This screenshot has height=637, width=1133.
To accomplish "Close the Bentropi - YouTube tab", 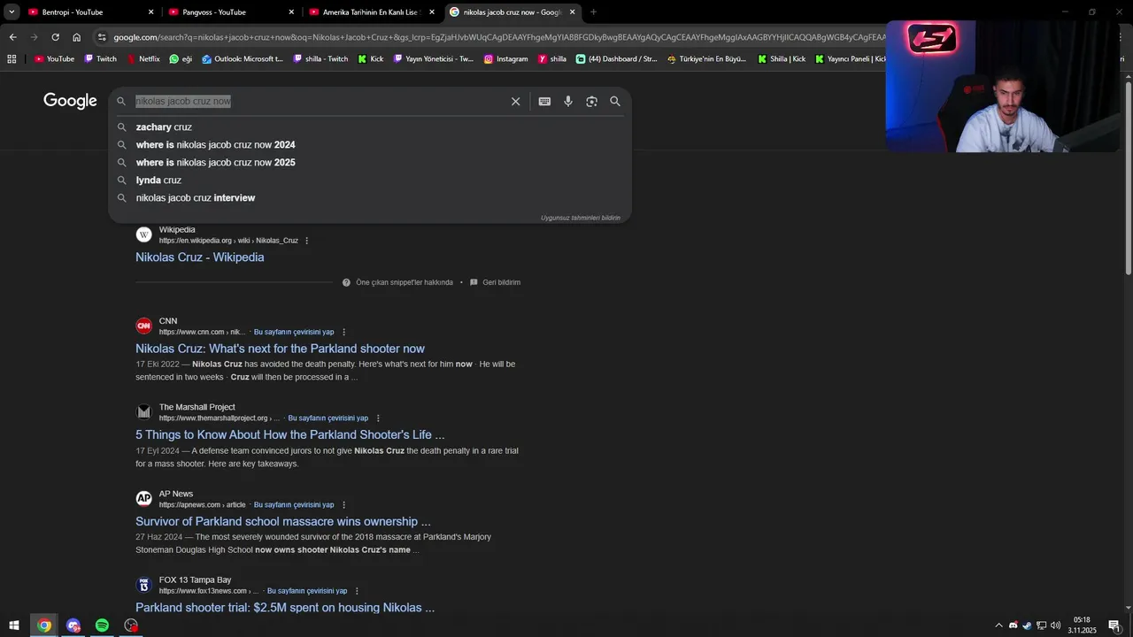I will pyautogui.click(x=150, y=12).
